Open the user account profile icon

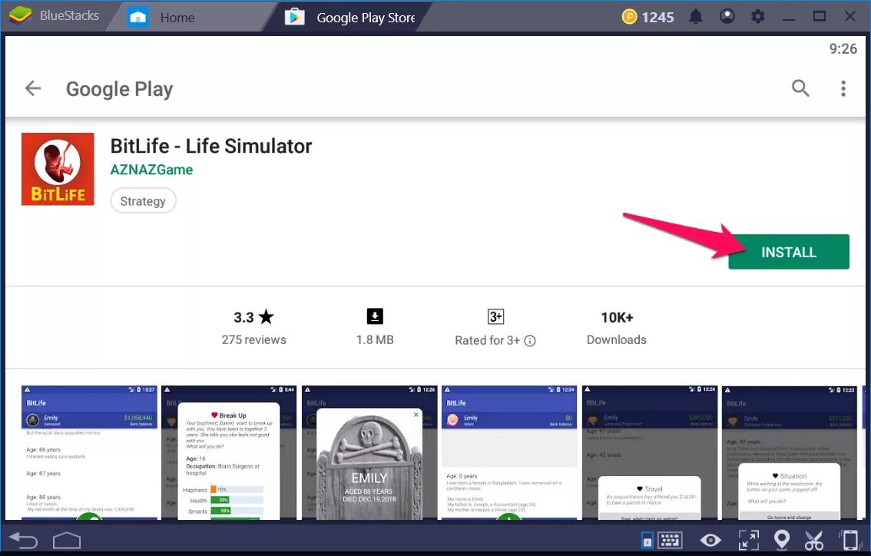pyautogui.click(x=727, y=17)
